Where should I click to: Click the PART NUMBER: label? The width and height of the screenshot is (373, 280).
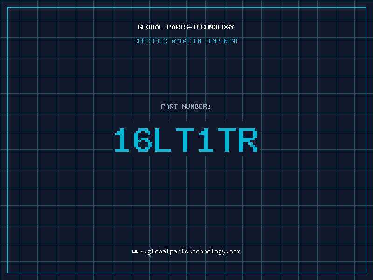pyautogui.click(x=186, y=106)
